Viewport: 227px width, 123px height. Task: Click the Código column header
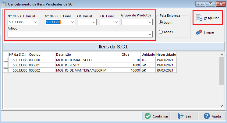pos(42,54)
